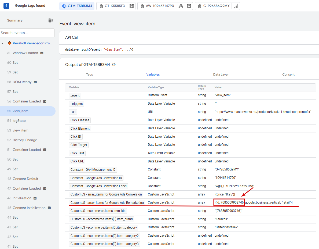319x249 pixels.
Task: Click the orange diamond page icon for Kerakoll
Action: [x=9, y=43]
